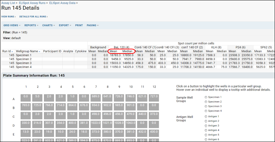Select the Specimen 2 well group radio
Image resolution: width=275 pixels, height=142 pixels.
[206, 102]
